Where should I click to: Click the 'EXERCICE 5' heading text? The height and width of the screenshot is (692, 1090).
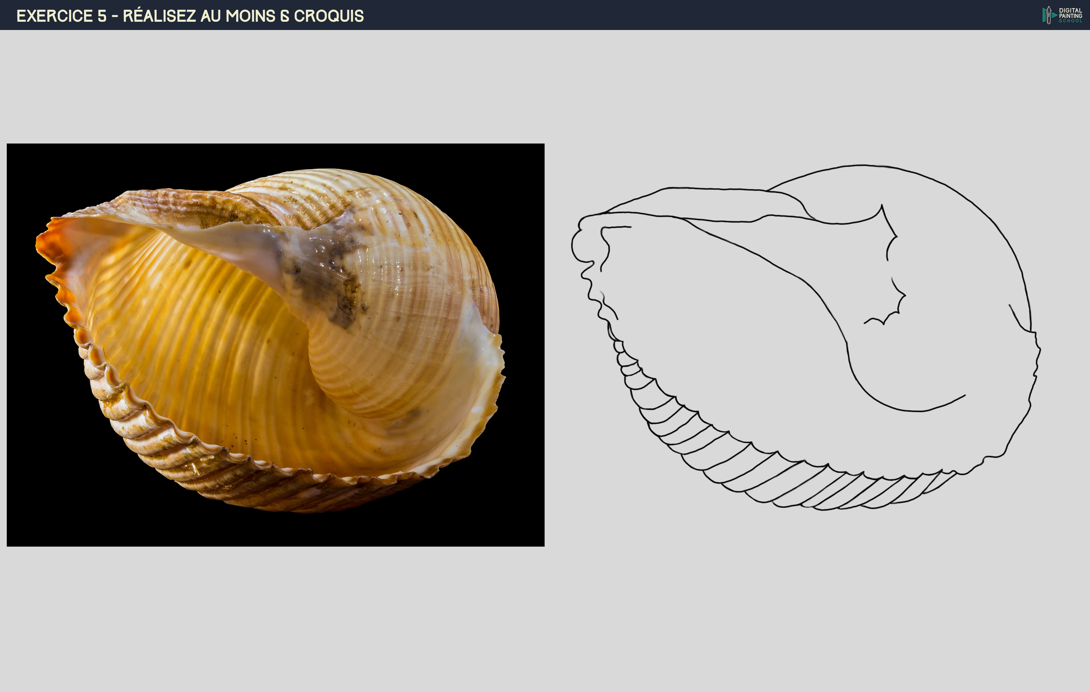[61, 16]
